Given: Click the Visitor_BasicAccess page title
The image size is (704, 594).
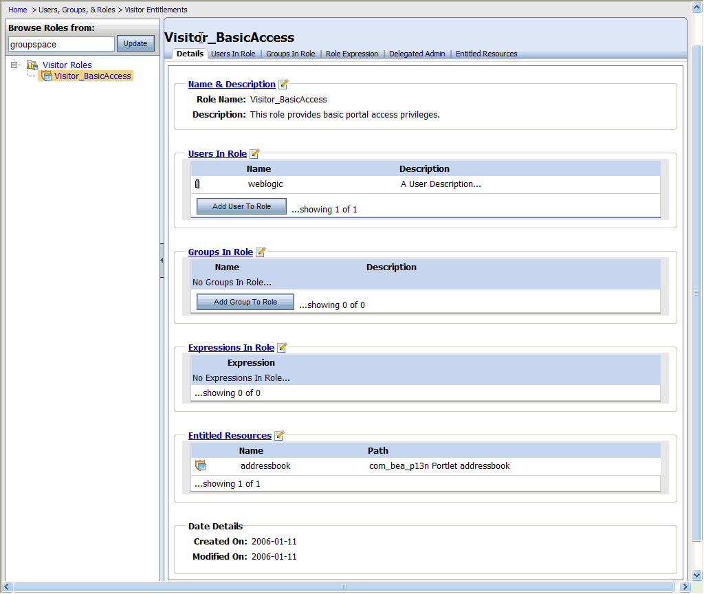Looking at the screenshot, I should (x=230, y=37).
